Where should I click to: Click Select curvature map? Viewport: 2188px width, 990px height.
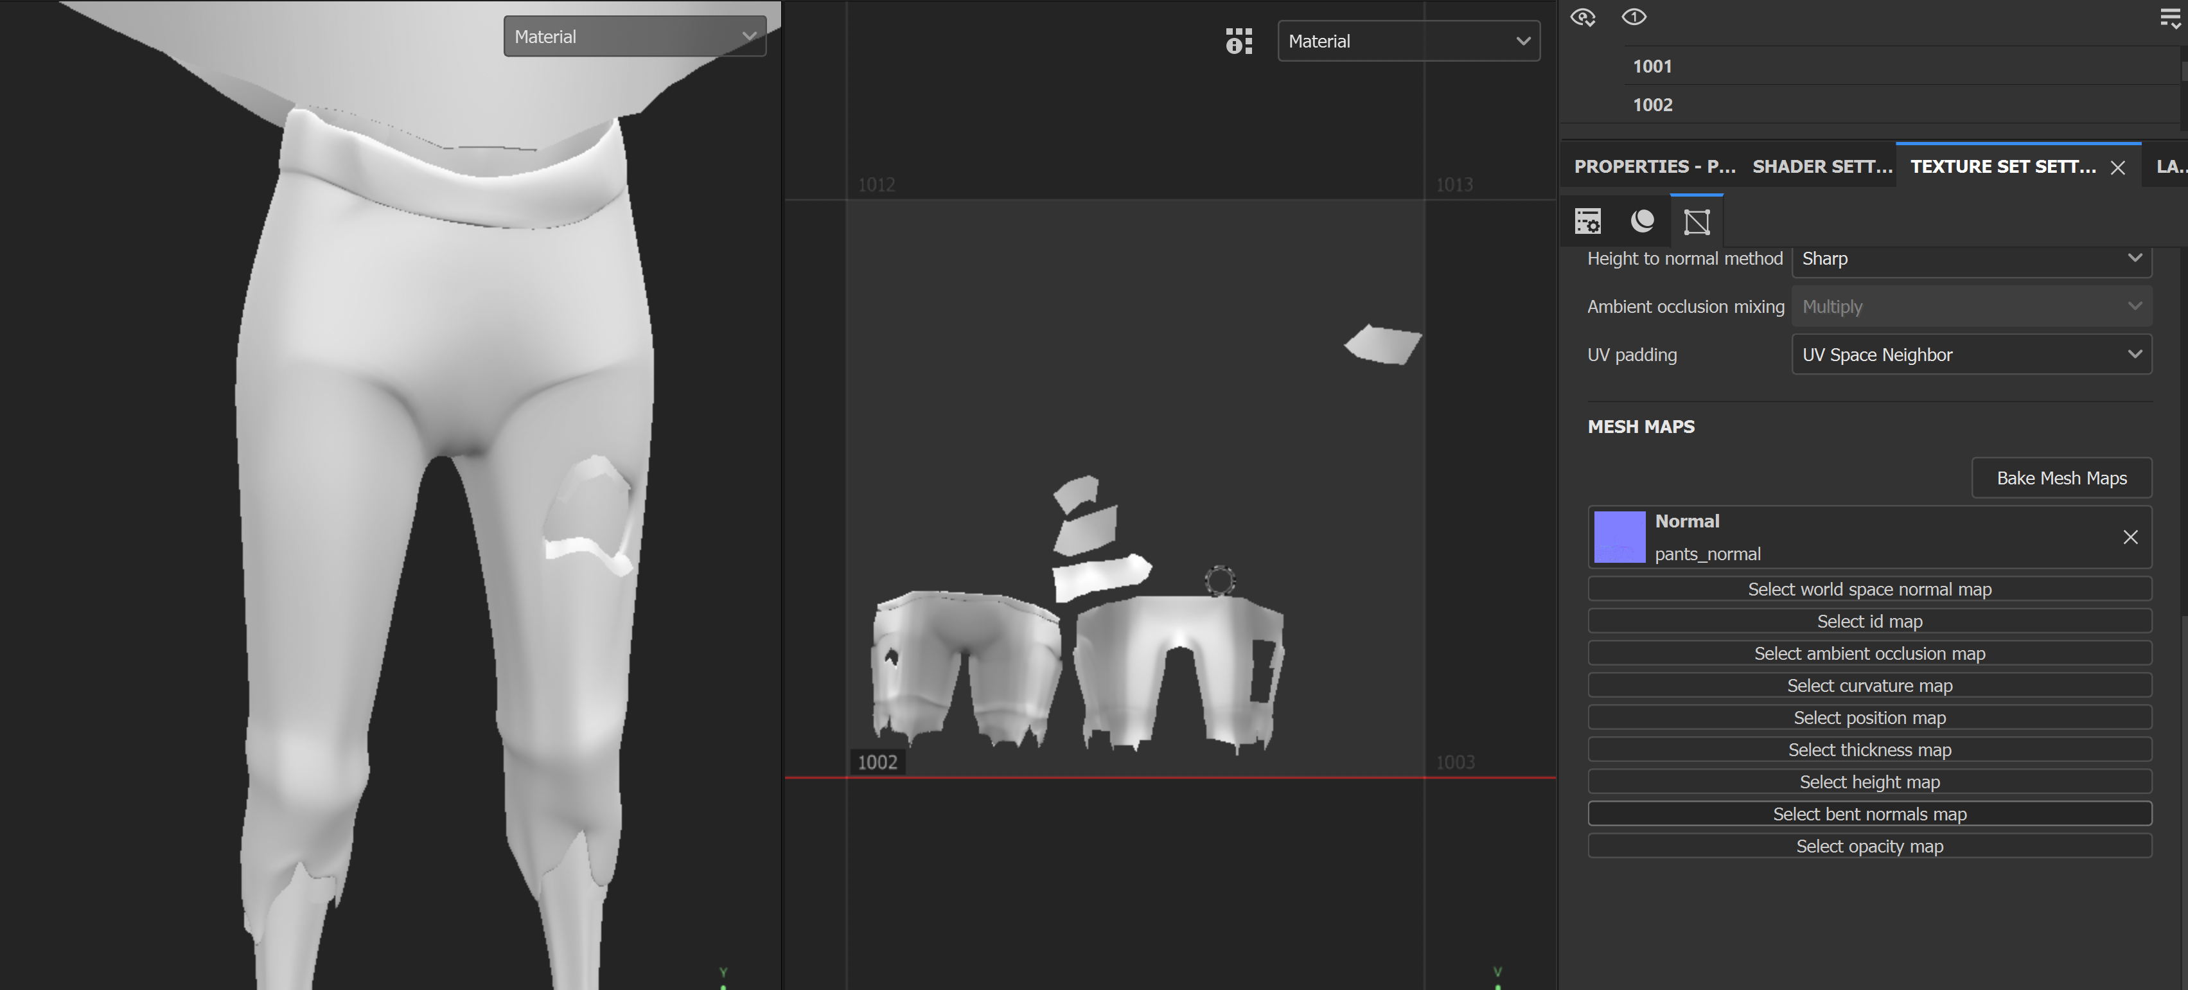click(x=1869, y=685)
